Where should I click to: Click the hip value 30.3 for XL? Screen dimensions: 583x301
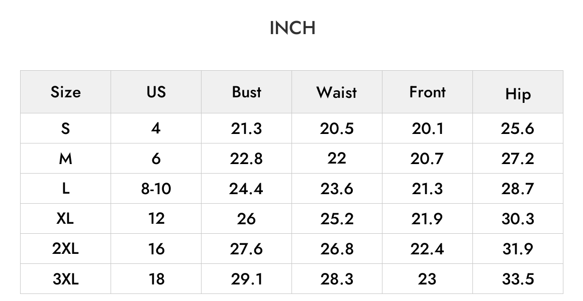coord(518,219)
